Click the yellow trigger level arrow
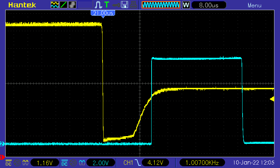The image size is (280, 168). pyautogui.click(x=272, y=99)
